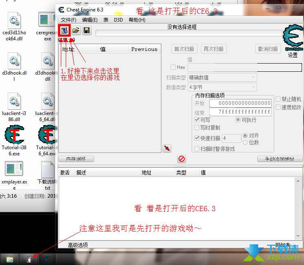304x265 pixels.
Task: Enable the 禁止随机 checkbox
Action: click(278, 99)
